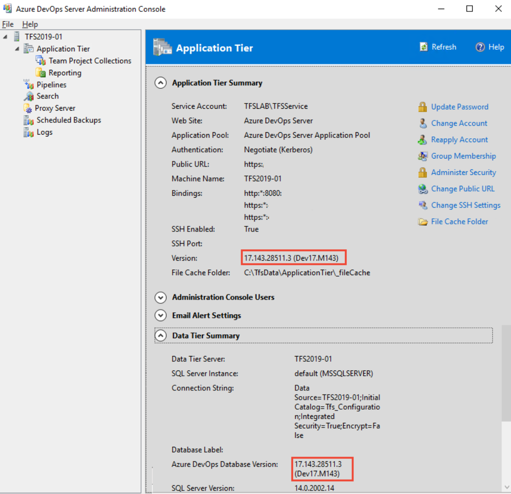This screenshot has height=494, width=511.
Task: Click the Refresh icon in the header
Action: [424, 47]
